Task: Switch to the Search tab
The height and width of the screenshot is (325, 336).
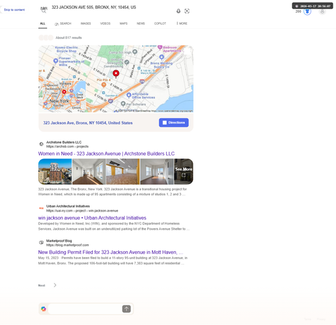Action: coord(63,24)
